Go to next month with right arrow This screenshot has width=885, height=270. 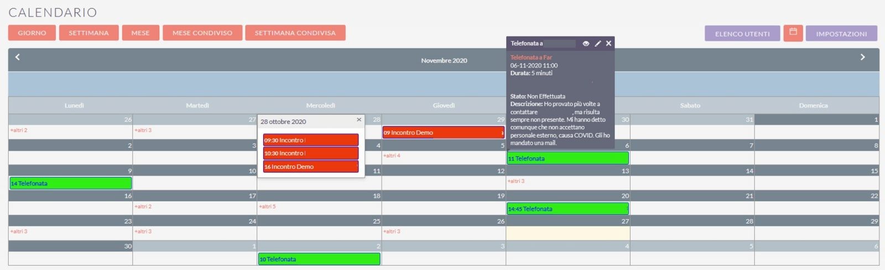pyautogui.click(x=862, y=57)
